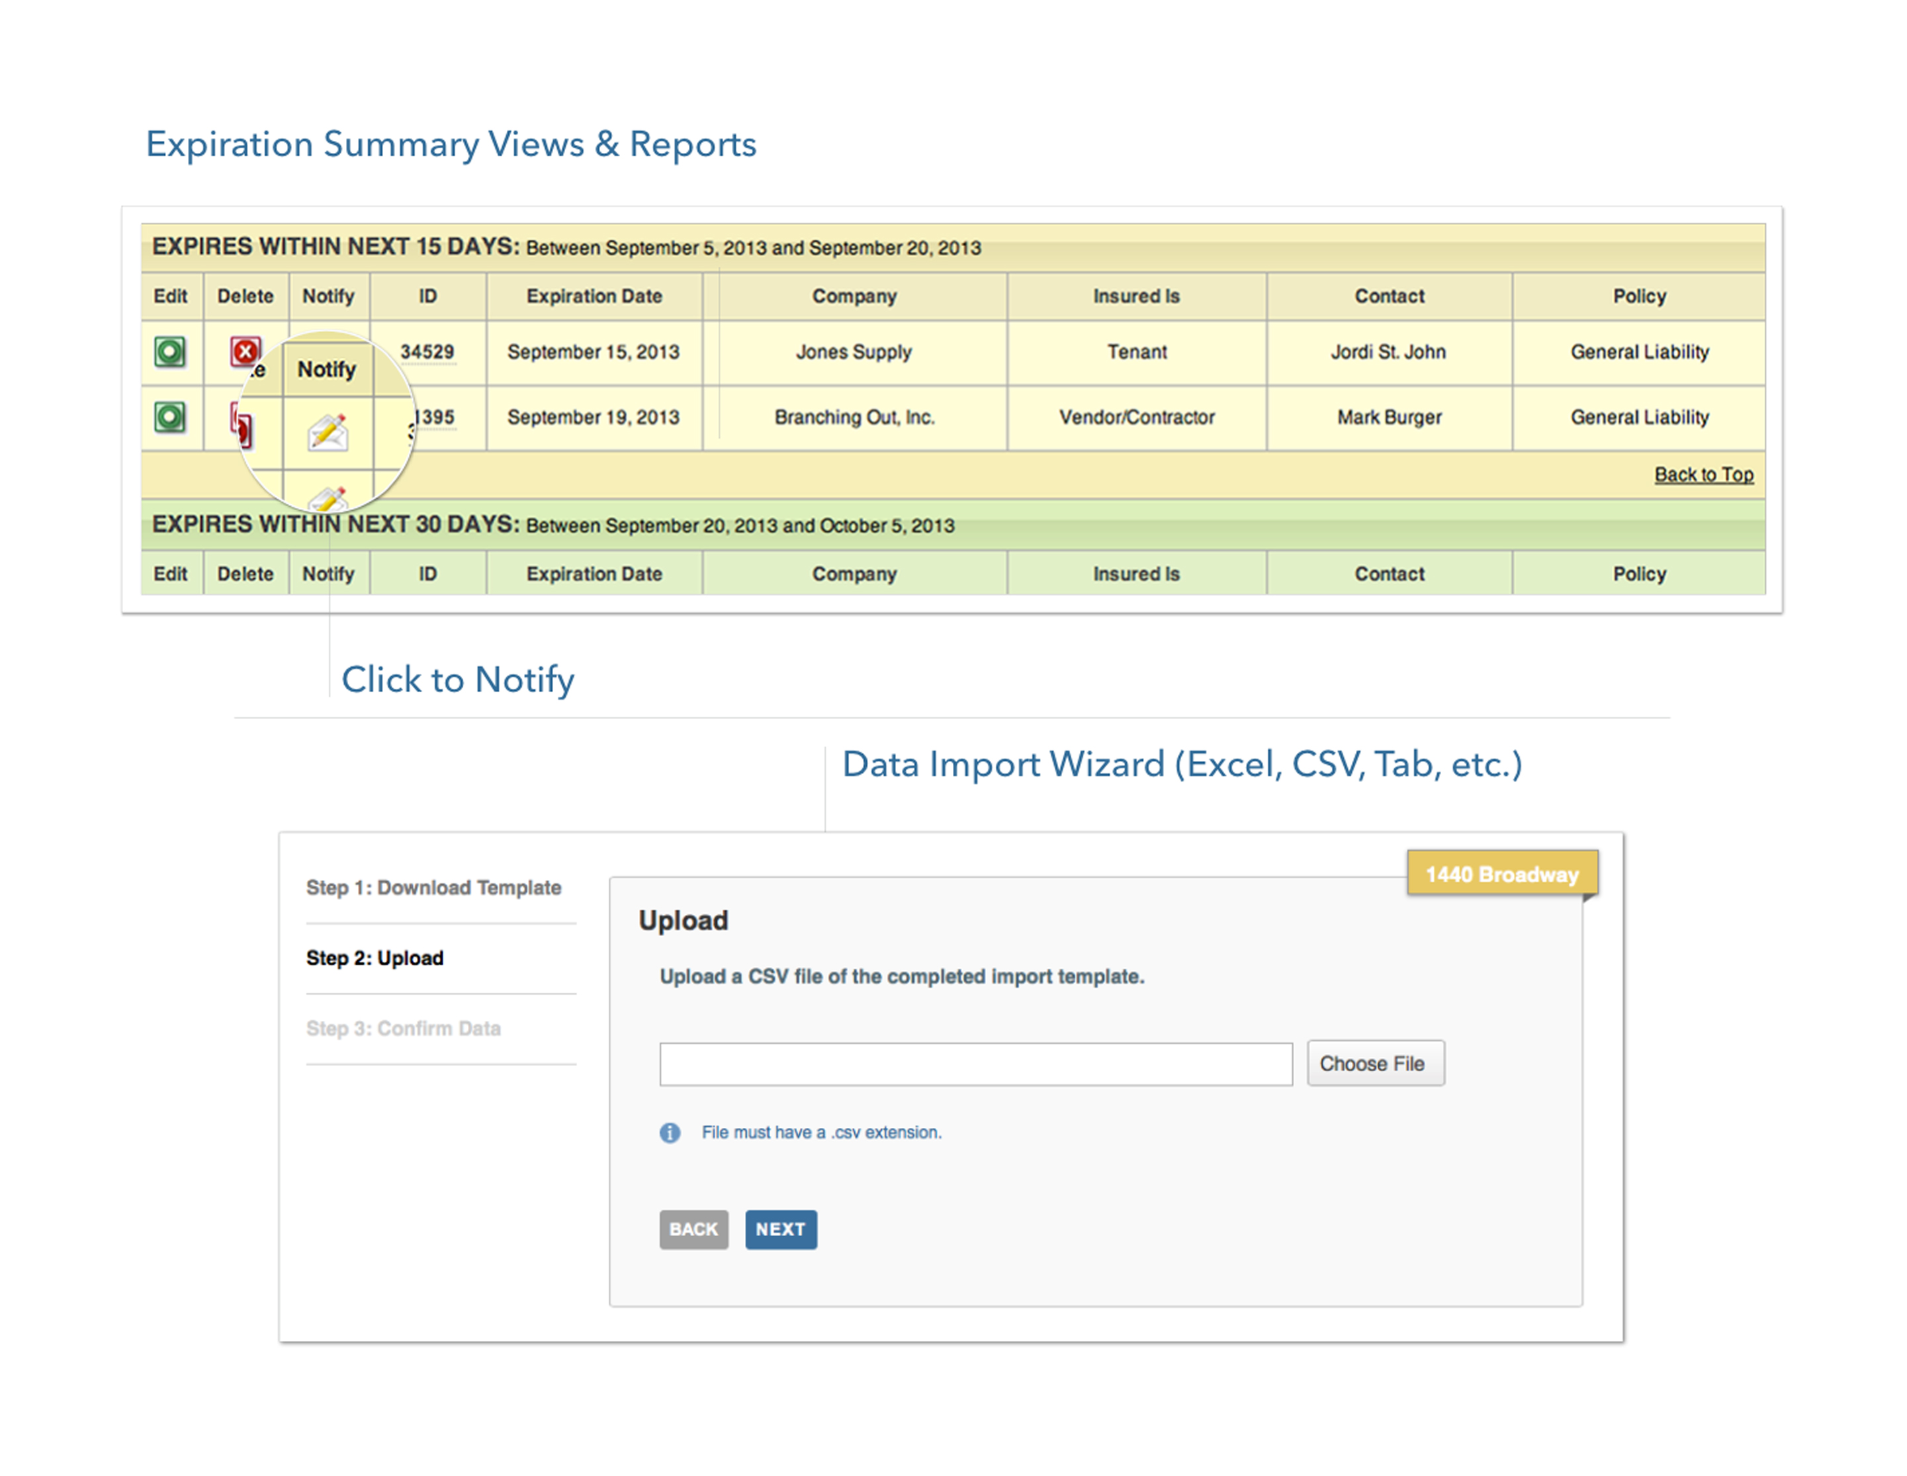
Task: Click the blue NEXT button
Action: 779,1229
